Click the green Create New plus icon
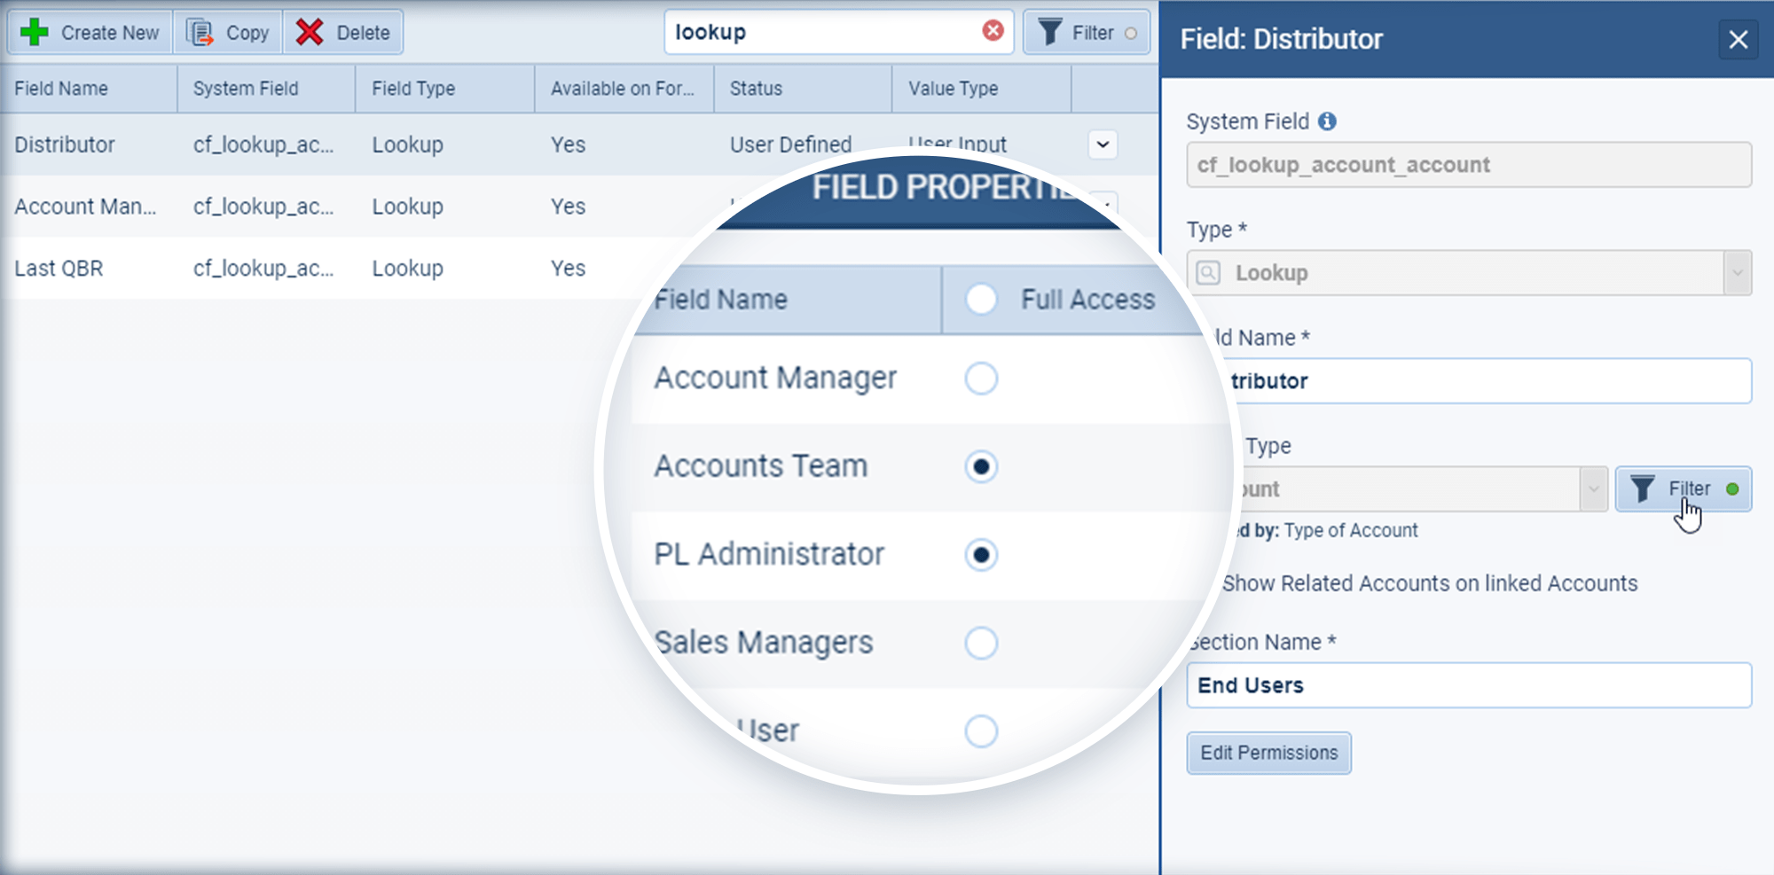This screenshot has width=1774, height=875. (x=34, y=32)
